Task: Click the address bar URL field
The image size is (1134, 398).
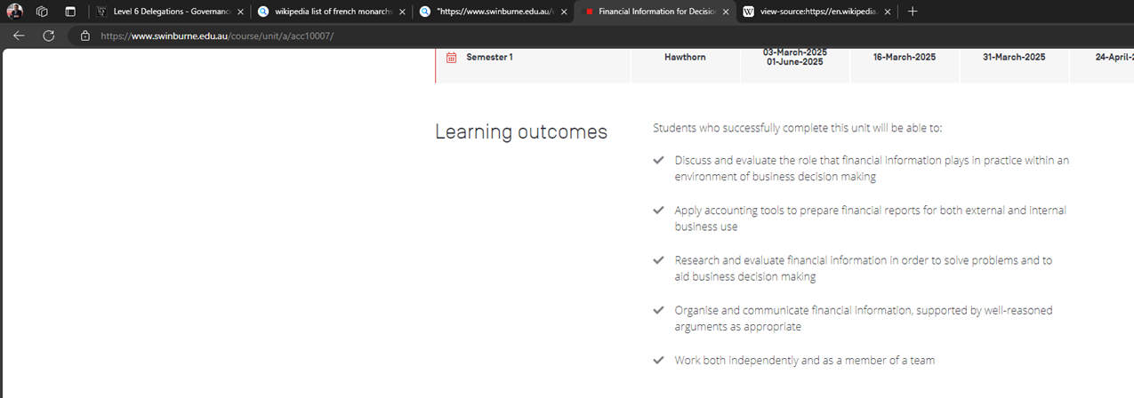Action: (x=356, y=36)
